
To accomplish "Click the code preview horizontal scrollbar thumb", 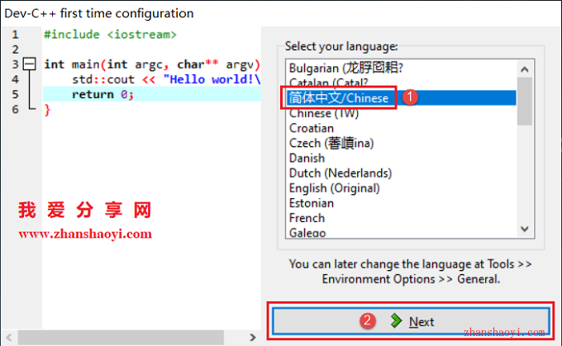I will click(121, 338).
